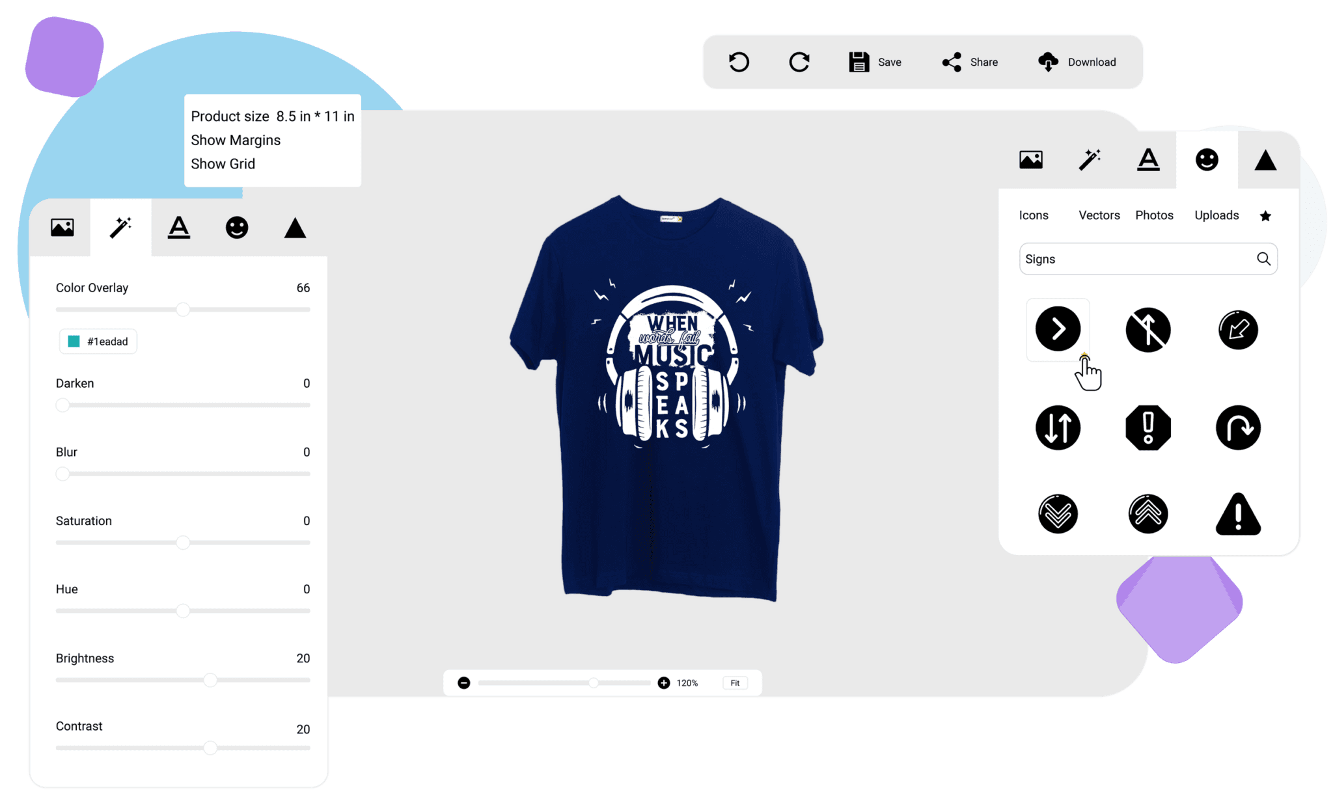This screenshot has width=1333, height=797.
Task: Open the favorites star tab
Action: click(1265, 215)
